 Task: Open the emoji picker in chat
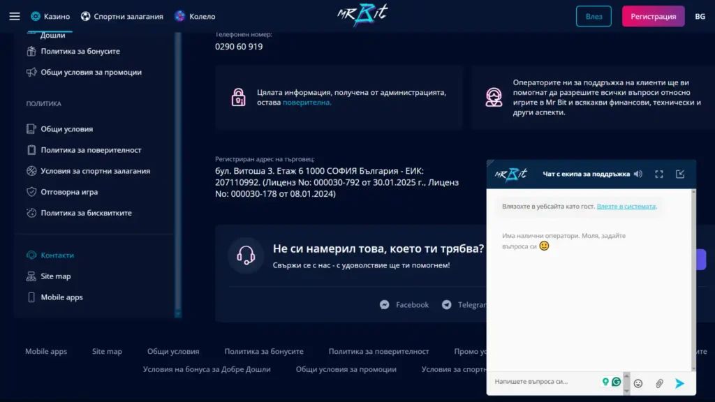click(x=638, y=384)
